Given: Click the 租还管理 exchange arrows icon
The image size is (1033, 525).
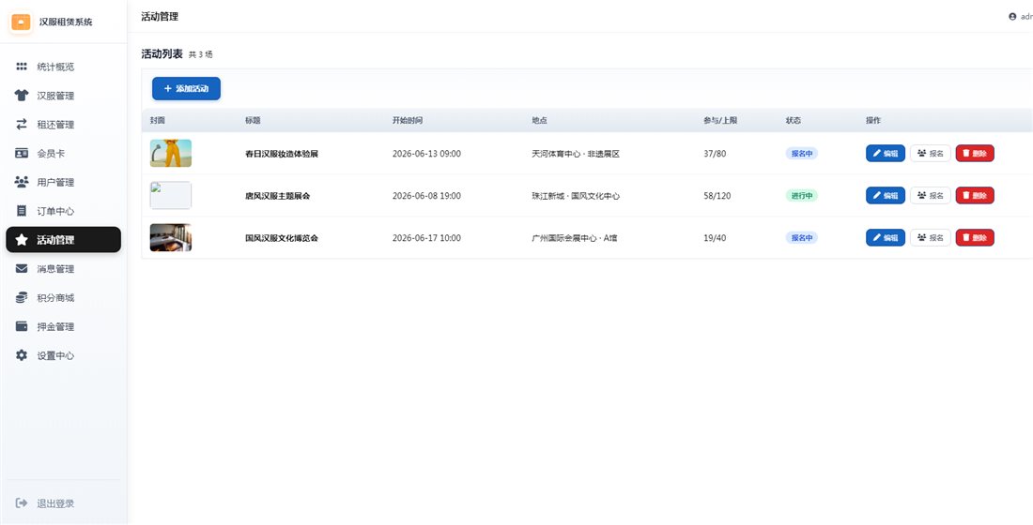Looking at the screenshot, I should (x=22, y=125).
